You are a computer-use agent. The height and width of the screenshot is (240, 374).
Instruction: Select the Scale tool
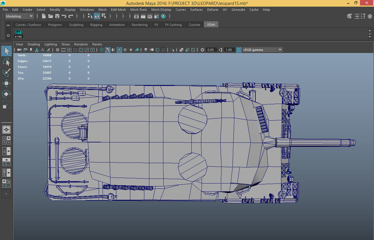pyautogui.click(x=6, y=105)
